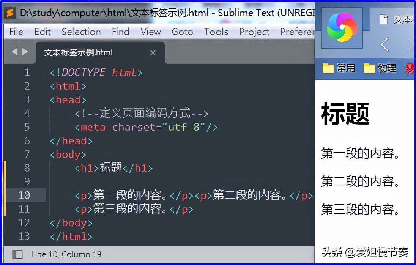Image resolution: width=416 pixels, height=265 pixels.
Task: Open the 物理 bookmarks folder
Action: (380, 68)
